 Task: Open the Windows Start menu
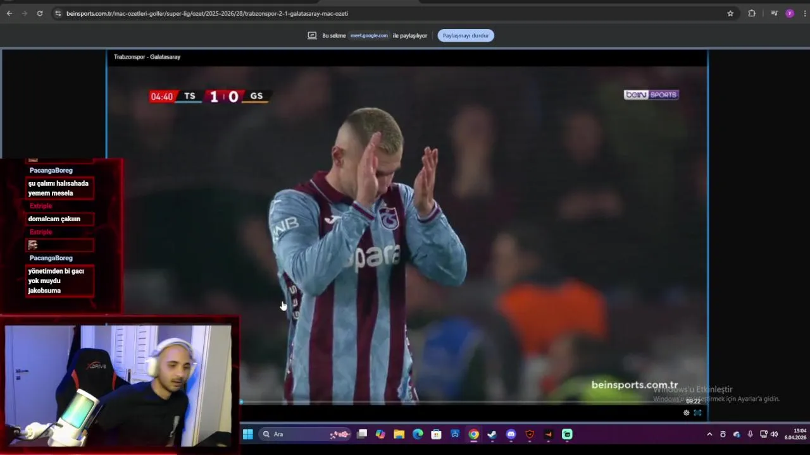pyautogui.click(x=248, y=434)
